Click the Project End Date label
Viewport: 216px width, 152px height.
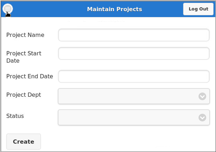(x=30, y=76)
